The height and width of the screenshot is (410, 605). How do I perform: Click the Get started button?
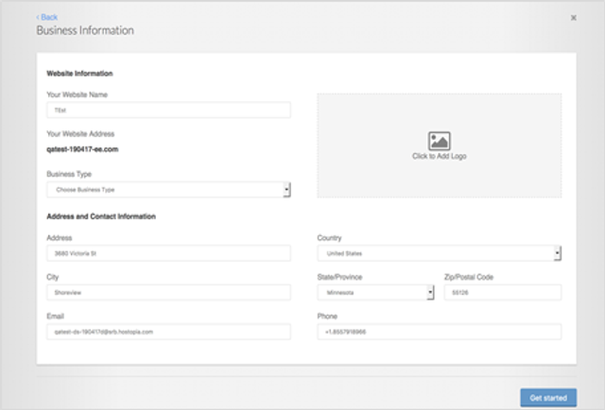548,398
